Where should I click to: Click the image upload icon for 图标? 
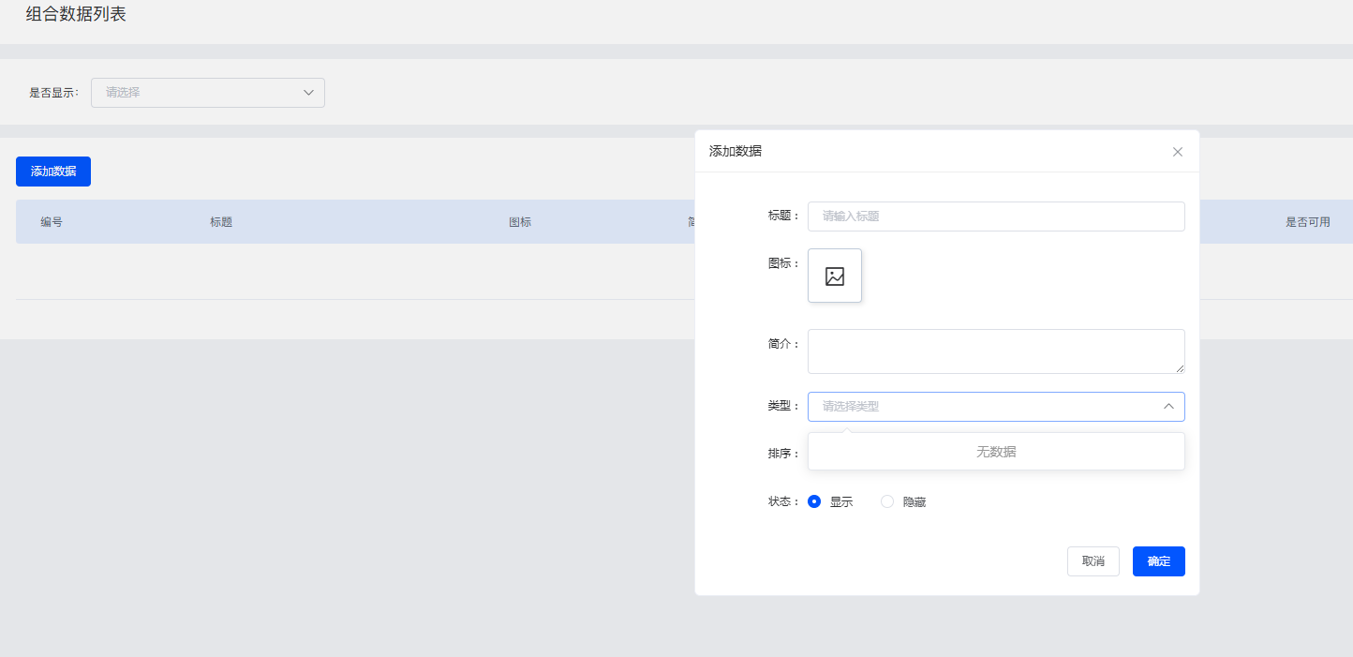[x=834, y=276]
